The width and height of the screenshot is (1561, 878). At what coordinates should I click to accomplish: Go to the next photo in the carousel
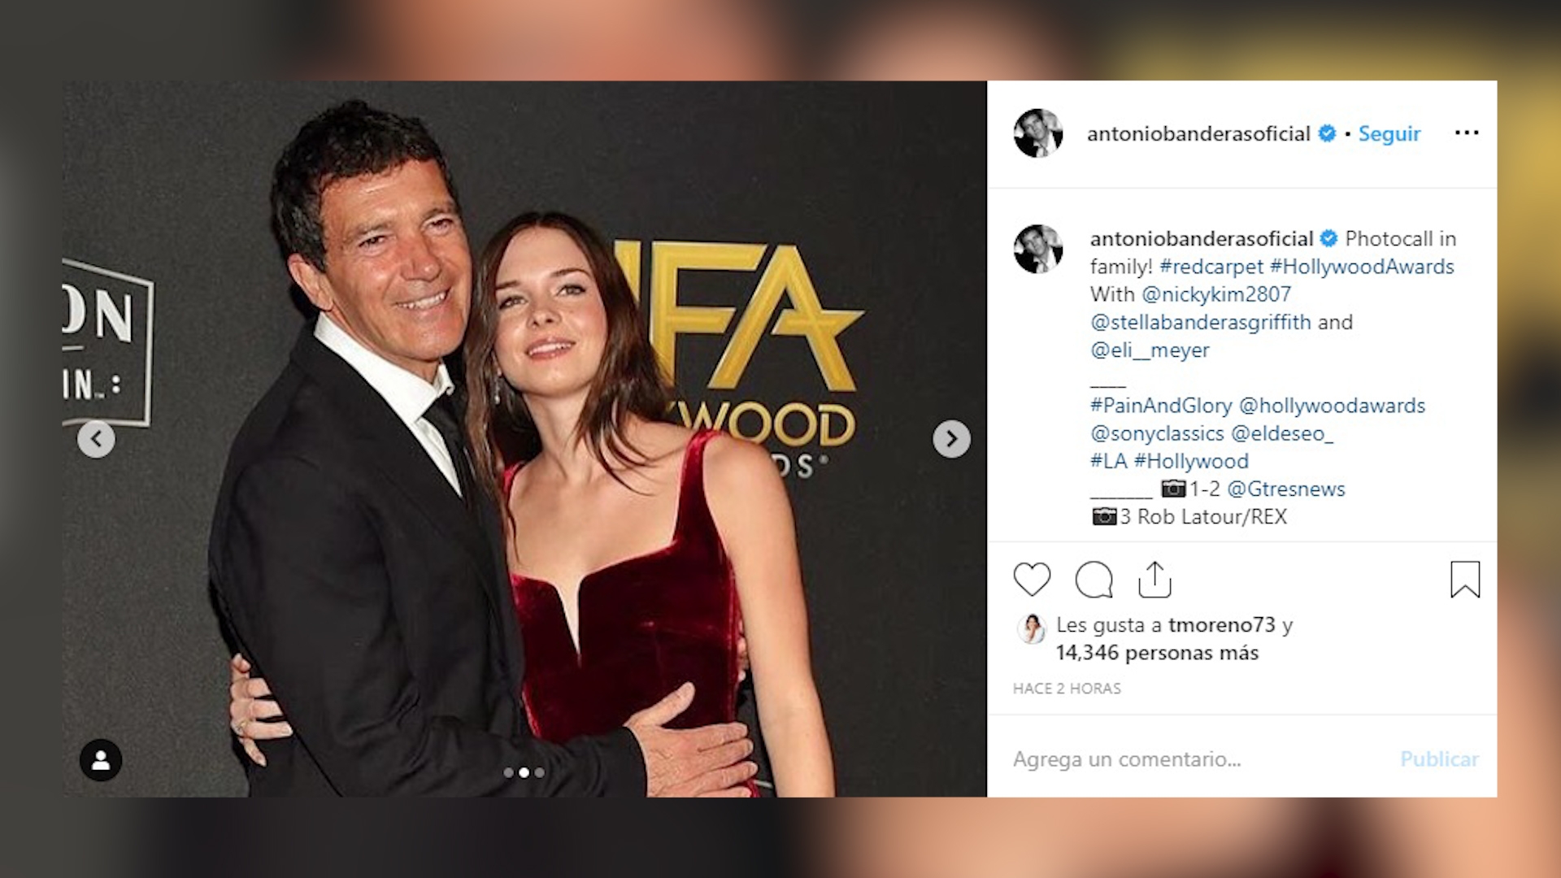click(x=951, y=439)
